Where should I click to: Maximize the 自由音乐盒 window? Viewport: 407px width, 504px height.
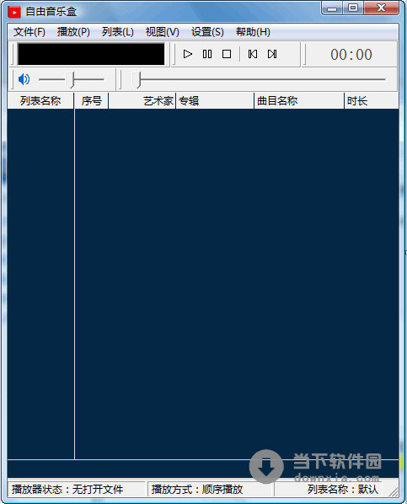tap(353, 8)
